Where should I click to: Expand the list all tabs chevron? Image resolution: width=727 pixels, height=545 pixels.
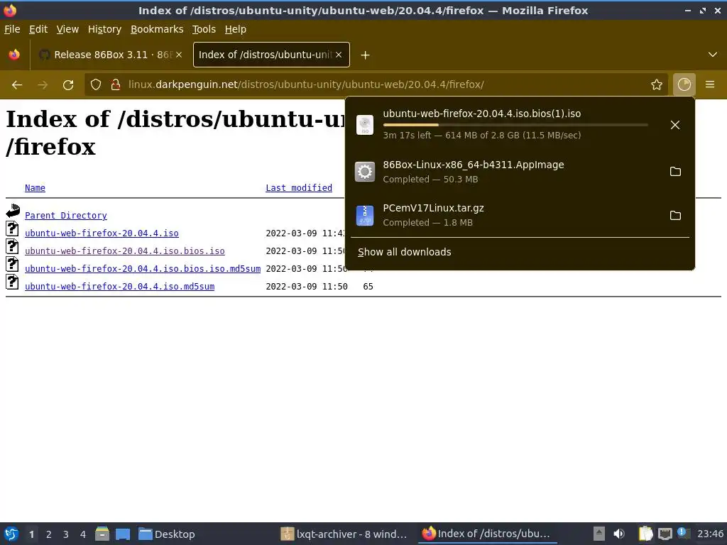(713, 55)
